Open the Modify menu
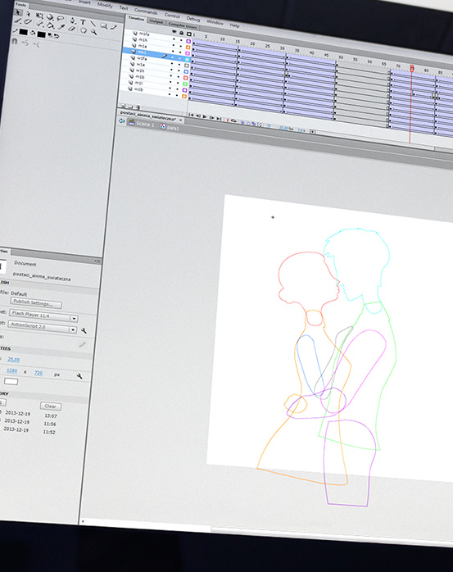 (x=105, y=5)
